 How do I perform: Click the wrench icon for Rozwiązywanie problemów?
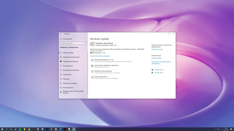coord(61,70)
